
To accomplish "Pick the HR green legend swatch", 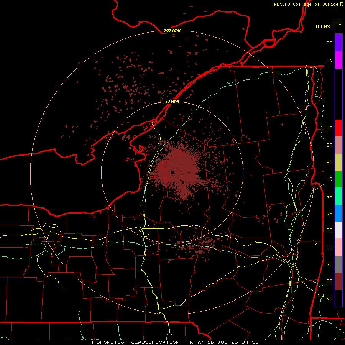I will (x=338, y=179).
